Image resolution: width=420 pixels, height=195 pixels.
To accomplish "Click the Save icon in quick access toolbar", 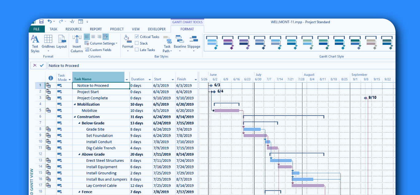I will click(41, 21).
